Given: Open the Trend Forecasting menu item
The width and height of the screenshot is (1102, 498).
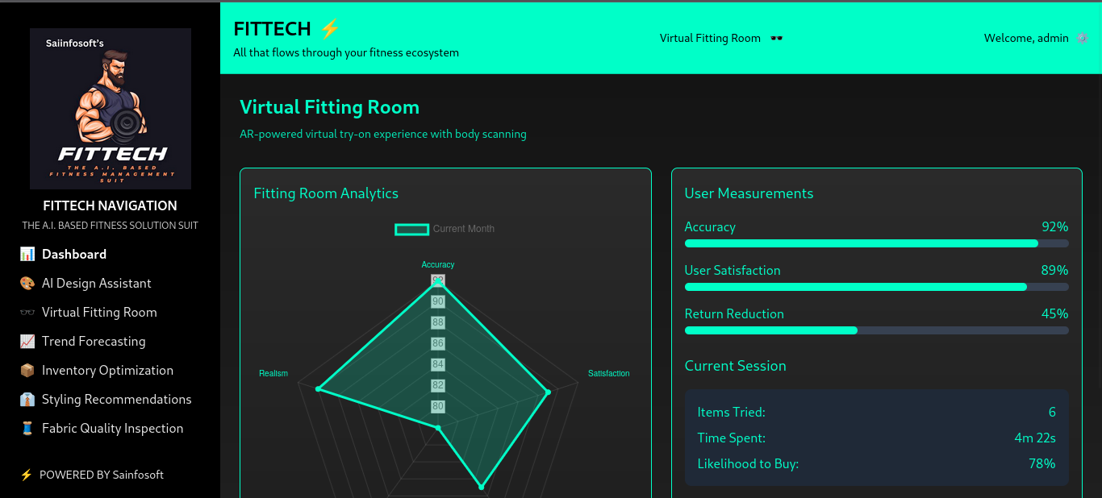Looking at the screenshot, I should [94, 341].
